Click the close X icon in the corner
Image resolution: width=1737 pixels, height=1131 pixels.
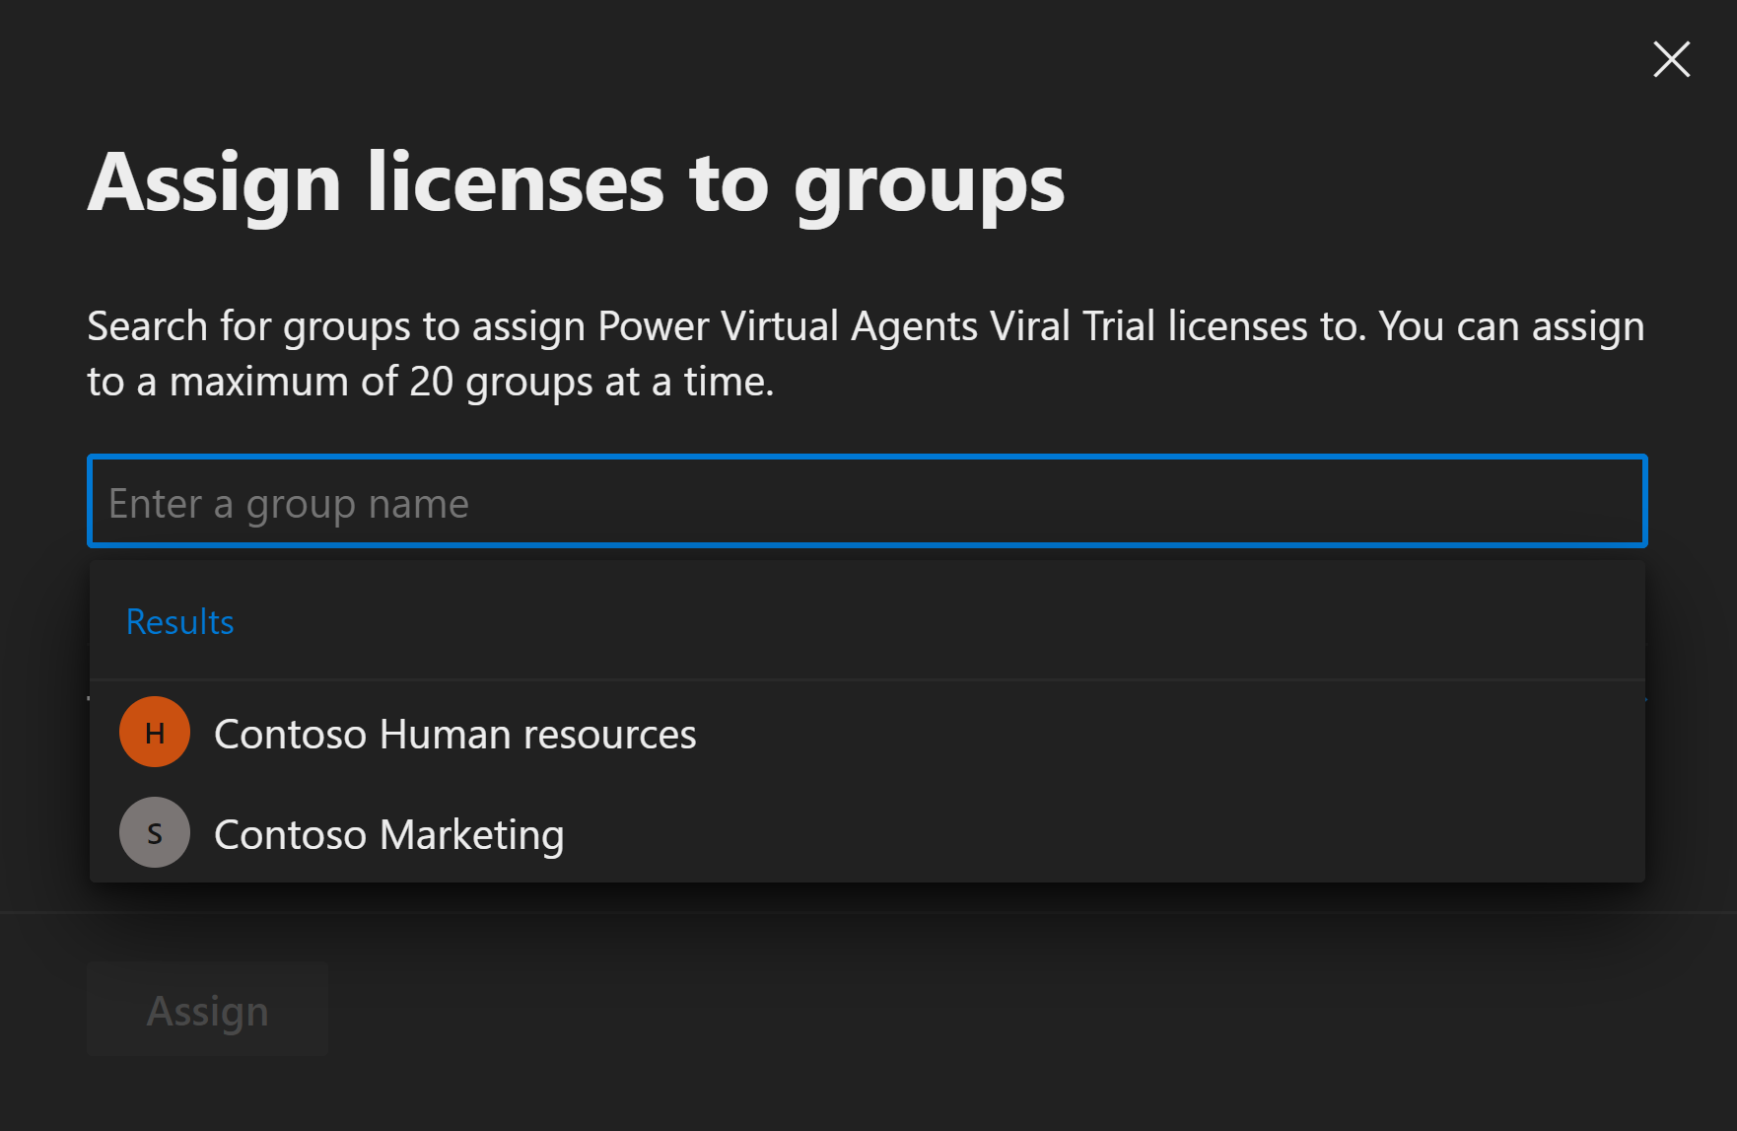click(x=1671, y=59)
